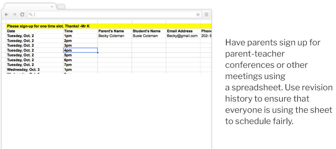
Task: Click the Parent's Name header cell
Action: 115,31
